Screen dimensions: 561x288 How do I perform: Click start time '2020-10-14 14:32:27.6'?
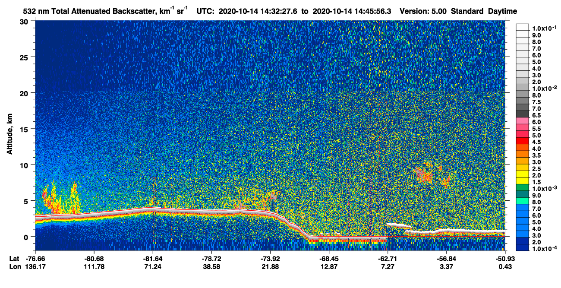(x=258, y=11)
